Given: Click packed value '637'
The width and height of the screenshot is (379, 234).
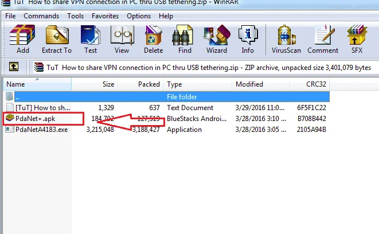Looking at the screenshot, I should [154, 108].
